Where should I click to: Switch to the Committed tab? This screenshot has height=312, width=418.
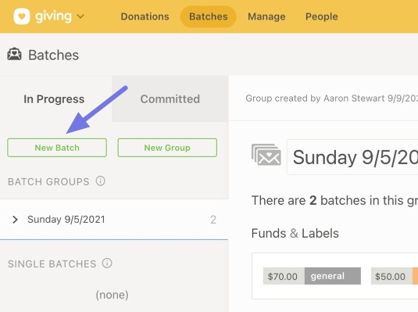170,99
